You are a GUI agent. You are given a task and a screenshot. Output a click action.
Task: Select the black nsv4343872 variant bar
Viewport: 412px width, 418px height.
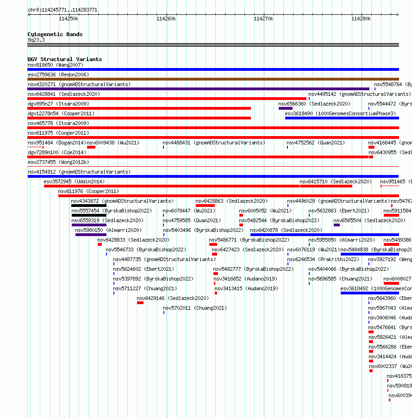[89, 206]
